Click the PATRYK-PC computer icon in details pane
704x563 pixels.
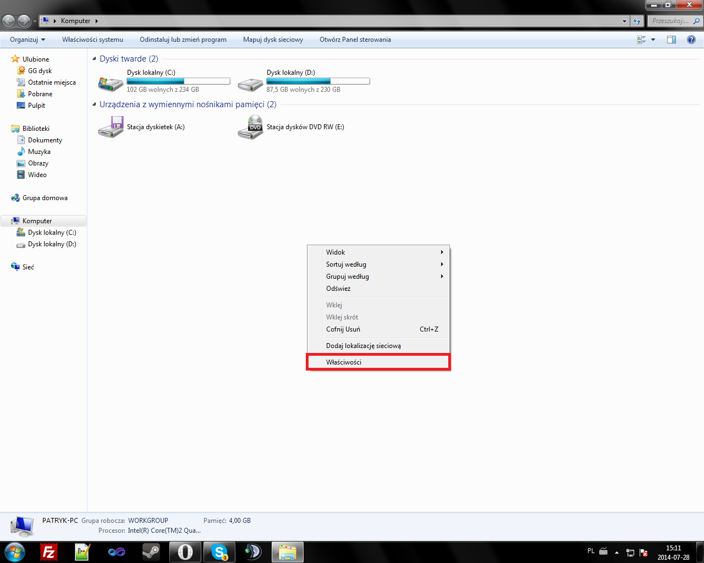[23, 526]
